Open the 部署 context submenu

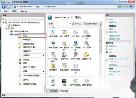pos(32,71)
